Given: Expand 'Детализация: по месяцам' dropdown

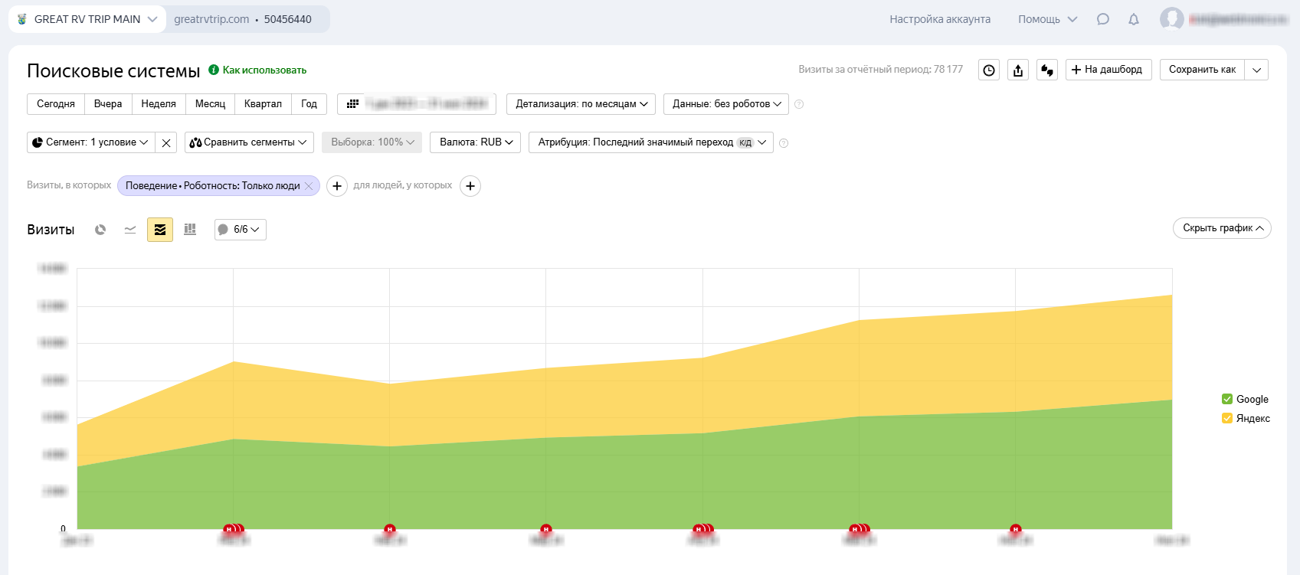Looking at the screenshot, I should 581,104.
